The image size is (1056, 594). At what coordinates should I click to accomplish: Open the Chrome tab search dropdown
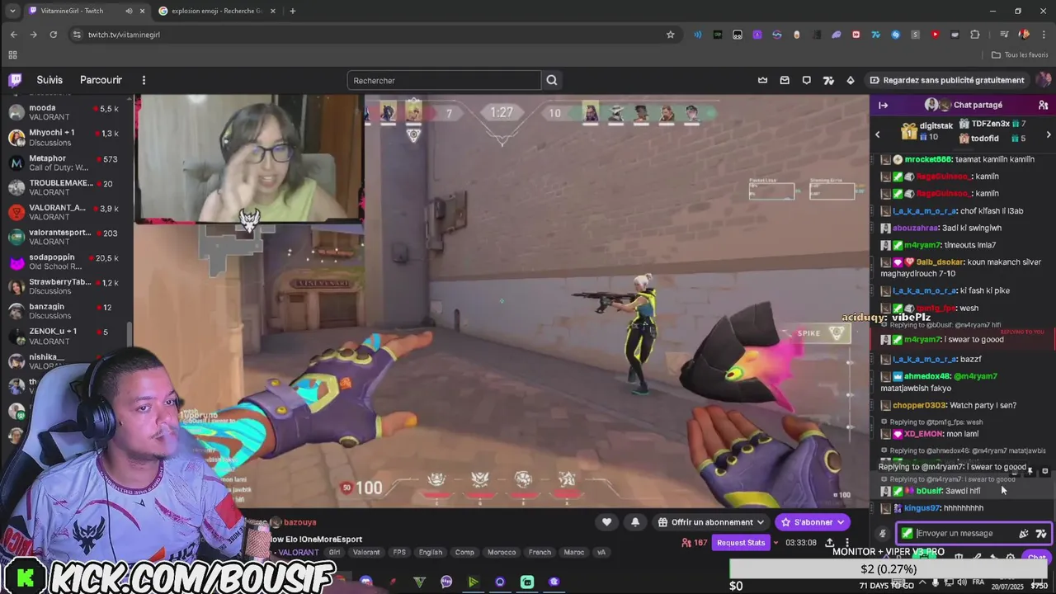pos(12,11)
